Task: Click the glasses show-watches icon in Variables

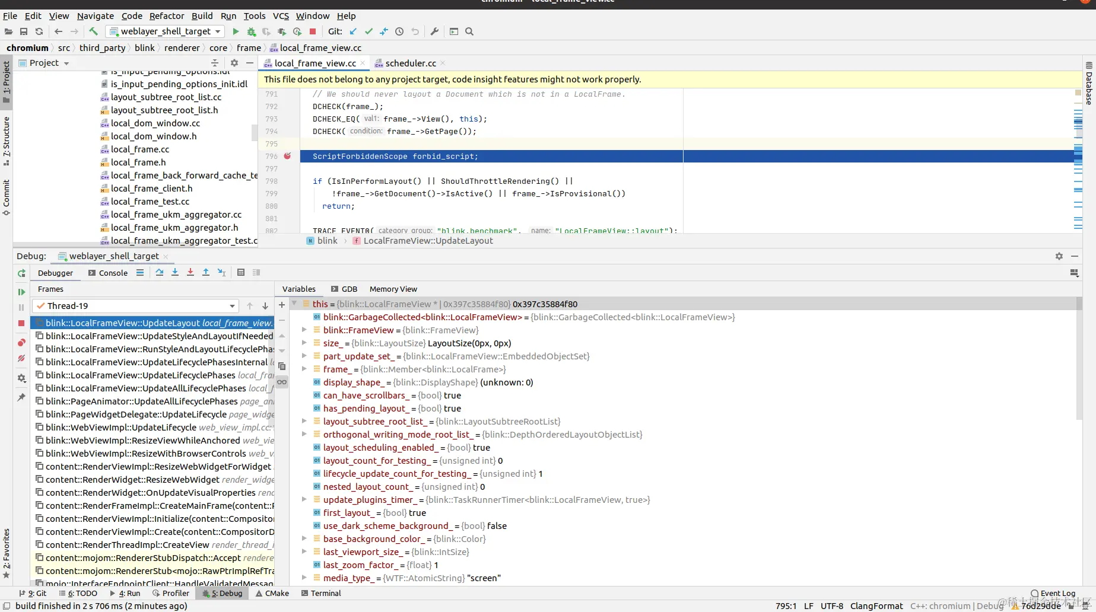Action: tap(282, 382)
